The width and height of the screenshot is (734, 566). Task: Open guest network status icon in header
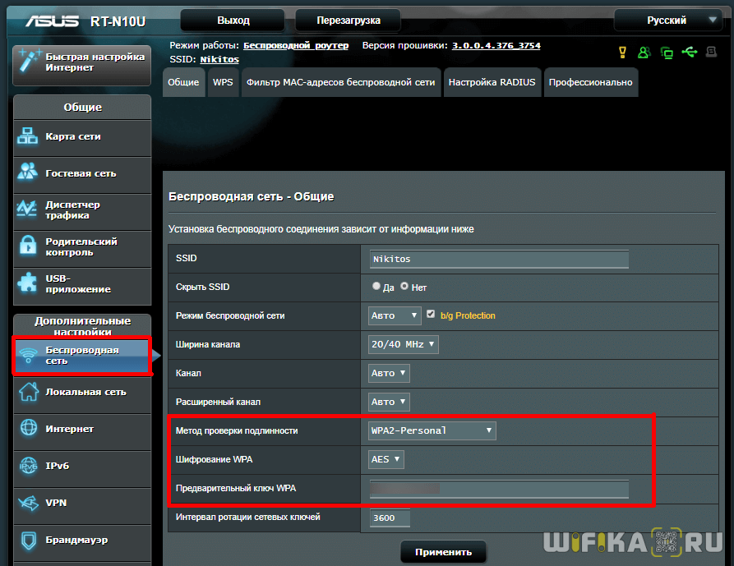[644, 53]
